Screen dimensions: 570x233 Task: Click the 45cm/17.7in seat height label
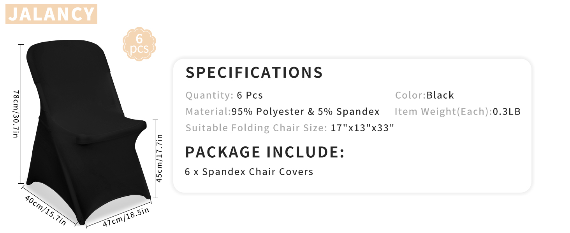point(159,158)
